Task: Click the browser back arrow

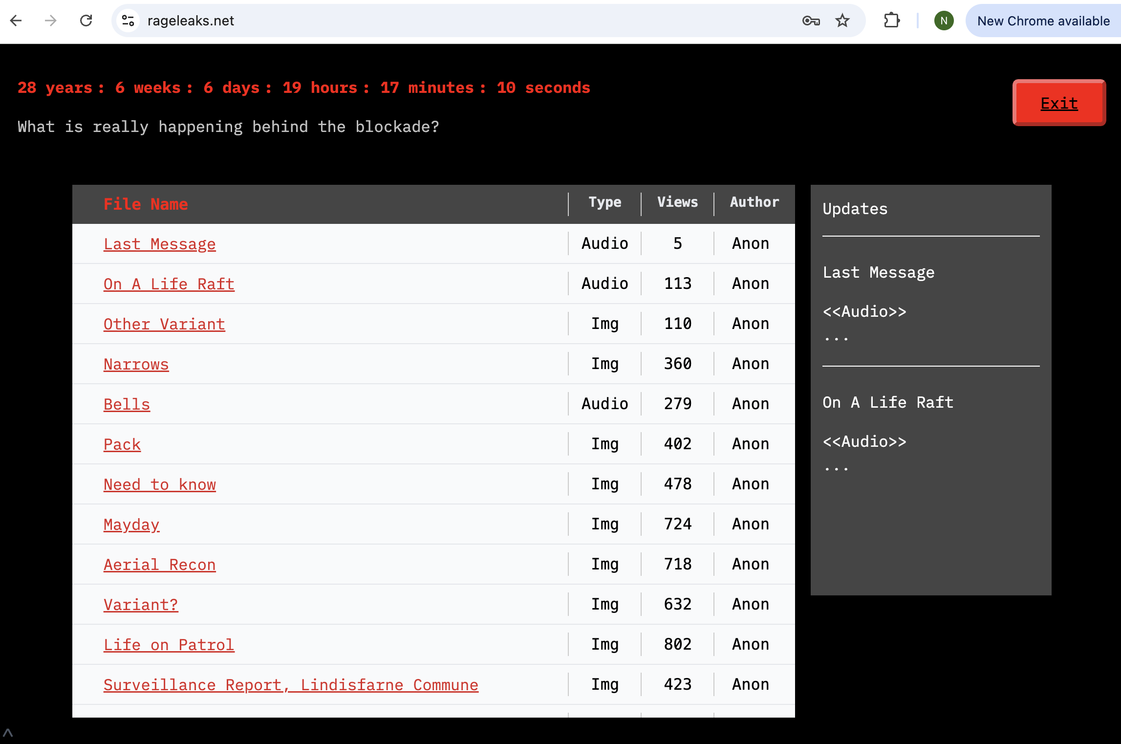Action: pos(16,21)
